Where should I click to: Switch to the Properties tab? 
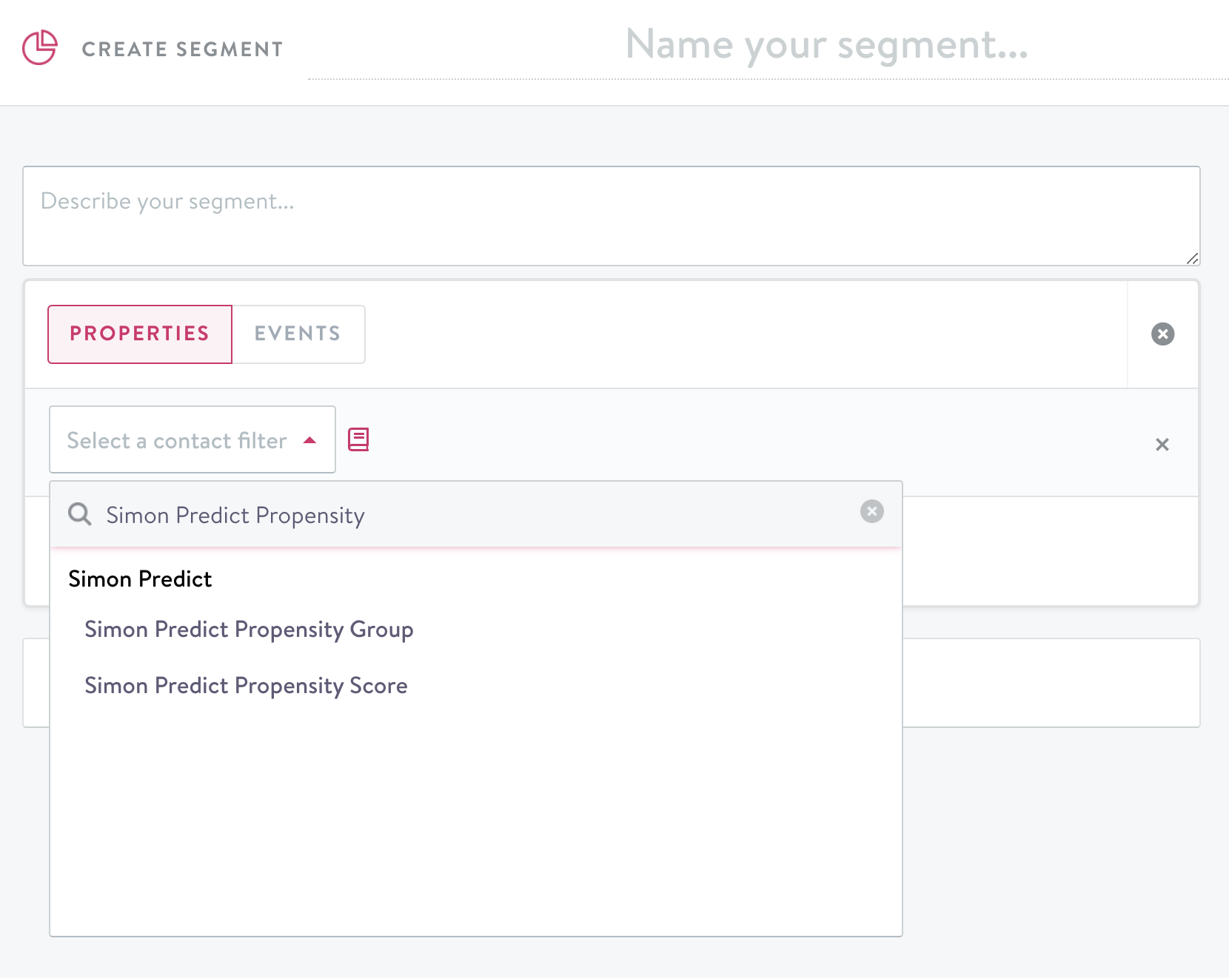click(x=140, y=334)
